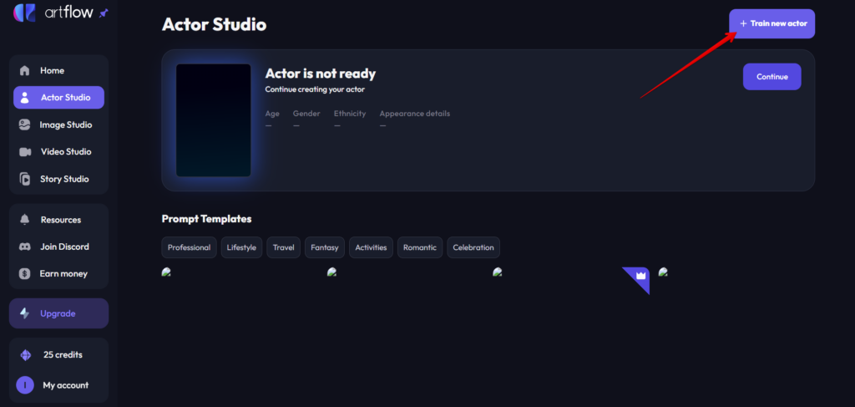The image size is (855, 407).
Task: Select the Fantasy template filter
Action: [325, 247]
